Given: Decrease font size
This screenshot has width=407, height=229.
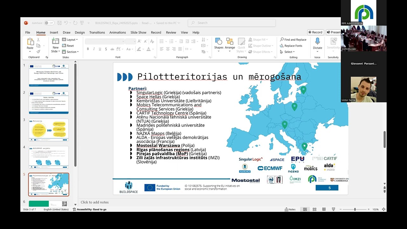Looking at the screenshot, I should coord(146,41).
